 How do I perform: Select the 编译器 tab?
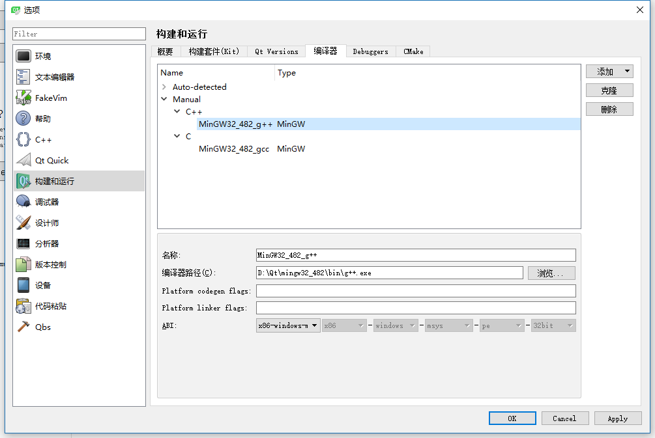[x=326, y=51]
